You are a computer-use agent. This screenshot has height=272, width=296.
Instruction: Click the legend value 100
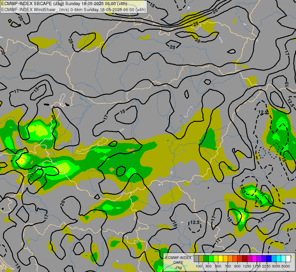199,266
